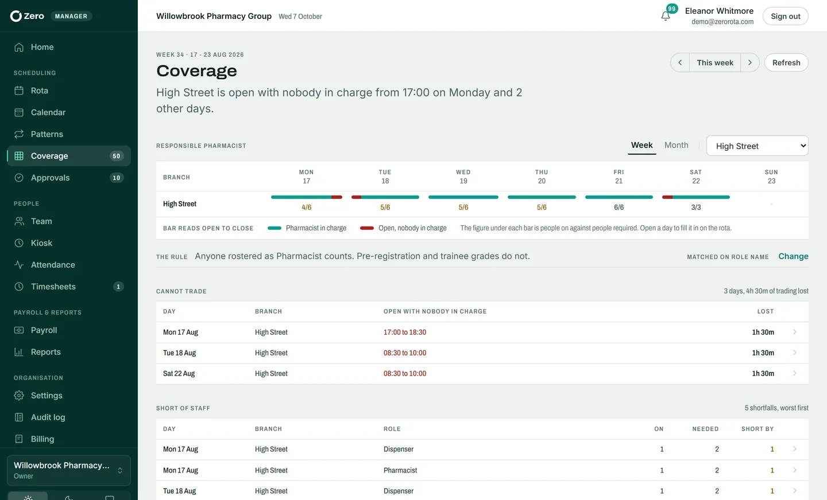
Task: Open Approvals check-circle icon
Action: 19,178
